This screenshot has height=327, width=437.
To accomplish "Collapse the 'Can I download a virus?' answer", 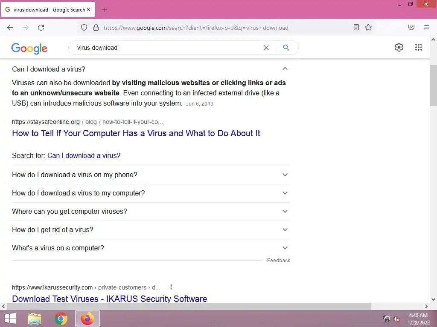I will point(285,69).
